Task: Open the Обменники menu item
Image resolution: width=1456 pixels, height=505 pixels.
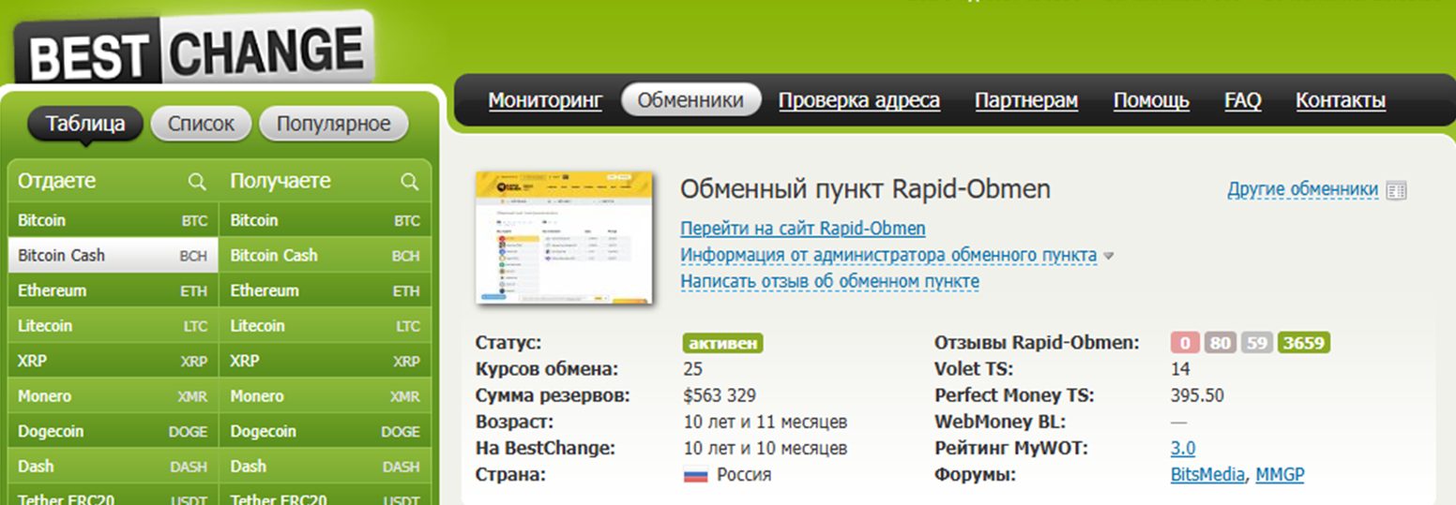Action: tap(690, 100)
